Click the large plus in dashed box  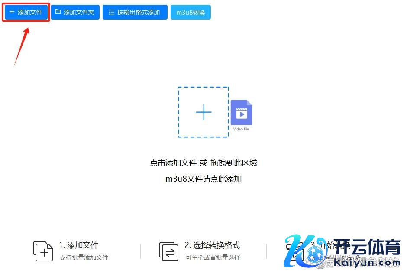point(203,112)
